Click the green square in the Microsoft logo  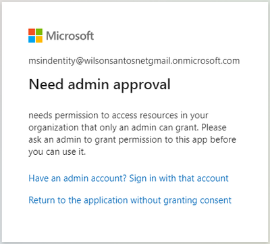[39, 32]
